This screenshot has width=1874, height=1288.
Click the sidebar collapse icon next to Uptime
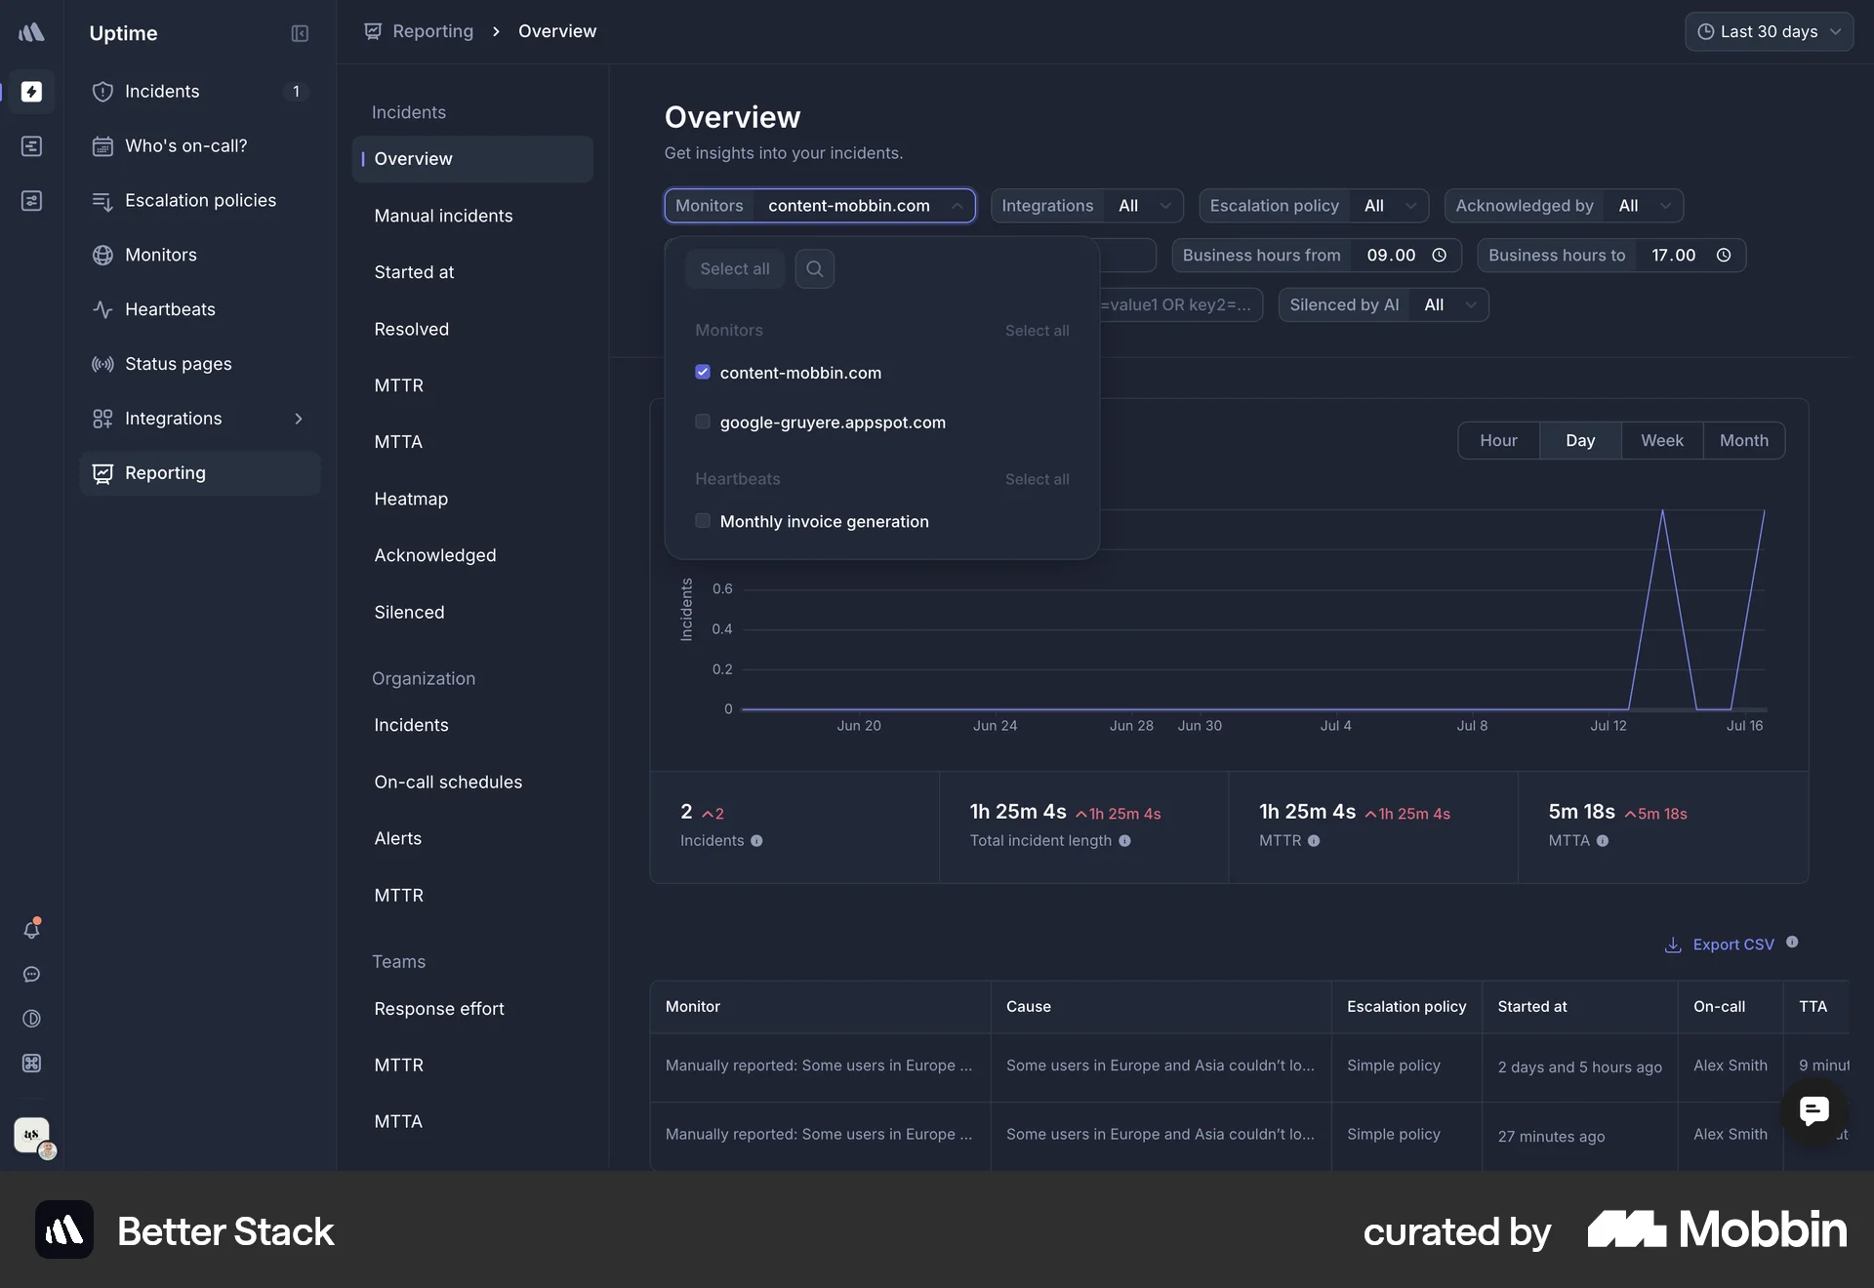[300, 33]
